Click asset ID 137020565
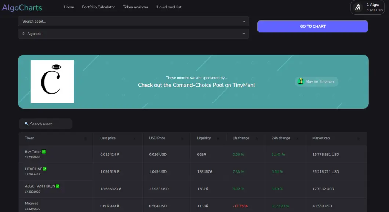389x212 pixels. [x=33, y=157]
